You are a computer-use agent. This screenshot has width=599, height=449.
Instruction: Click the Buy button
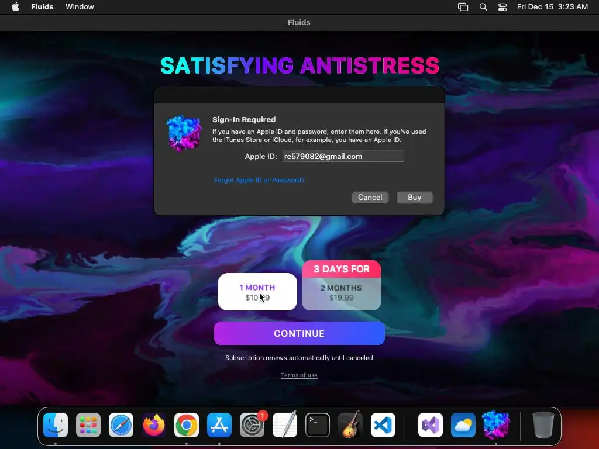pyautogui.click(x=415, y=198)
